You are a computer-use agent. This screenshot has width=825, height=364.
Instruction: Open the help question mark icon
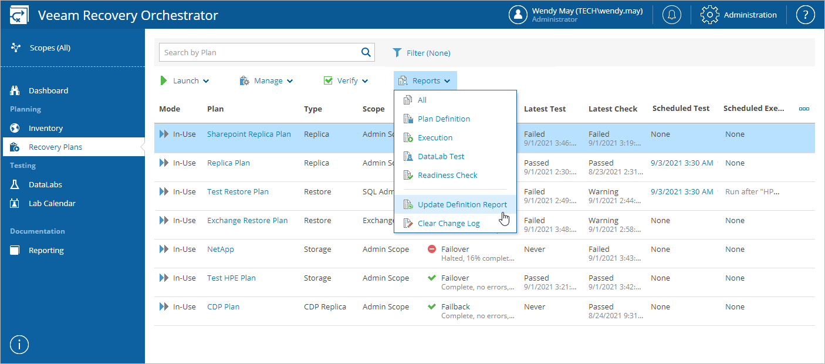tap(805, 15)
